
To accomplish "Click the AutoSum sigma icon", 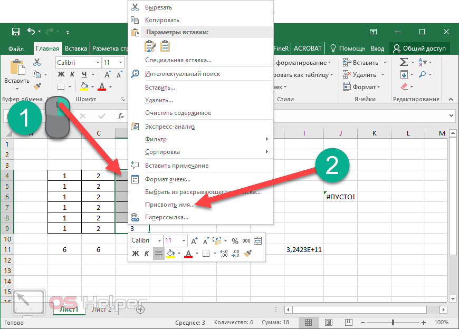I will [404, 62].
